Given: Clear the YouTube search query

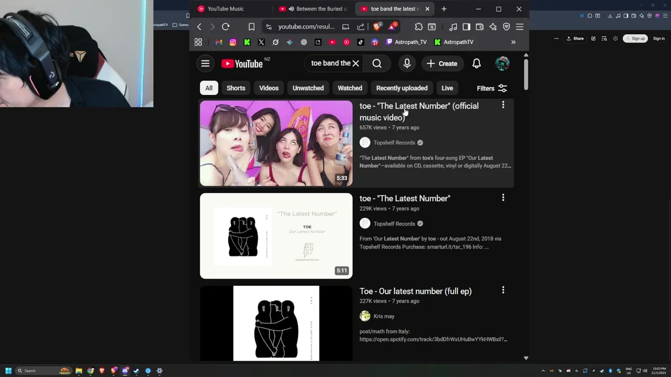Looking at the screenshot, I should (x=355, y=63).
